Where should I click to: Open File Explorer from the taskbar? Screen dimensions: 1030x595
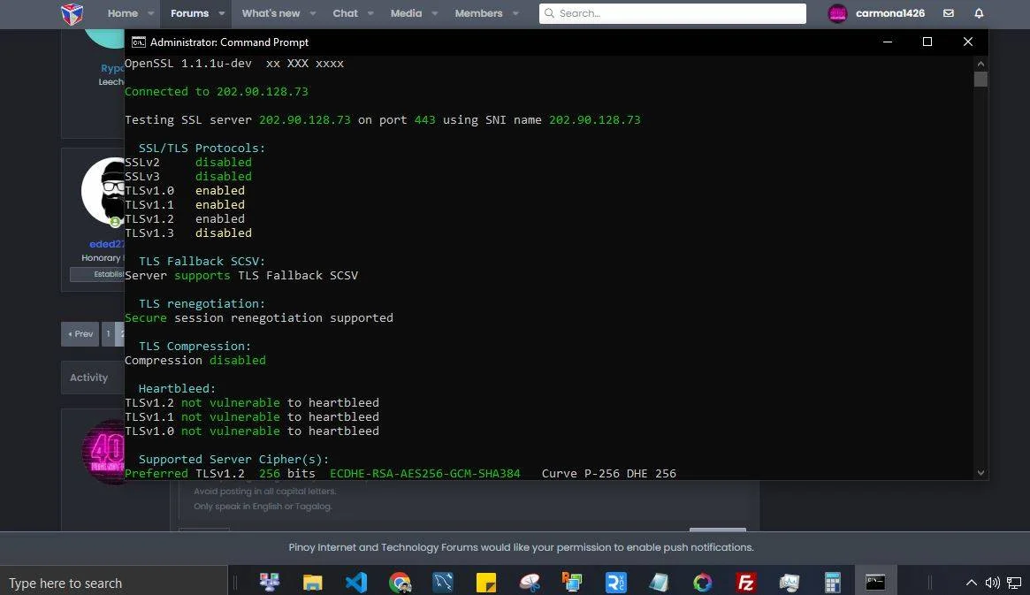[312, 582]
